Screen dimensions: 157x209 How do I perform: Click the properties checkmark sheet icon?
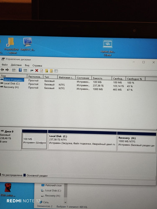41,71
